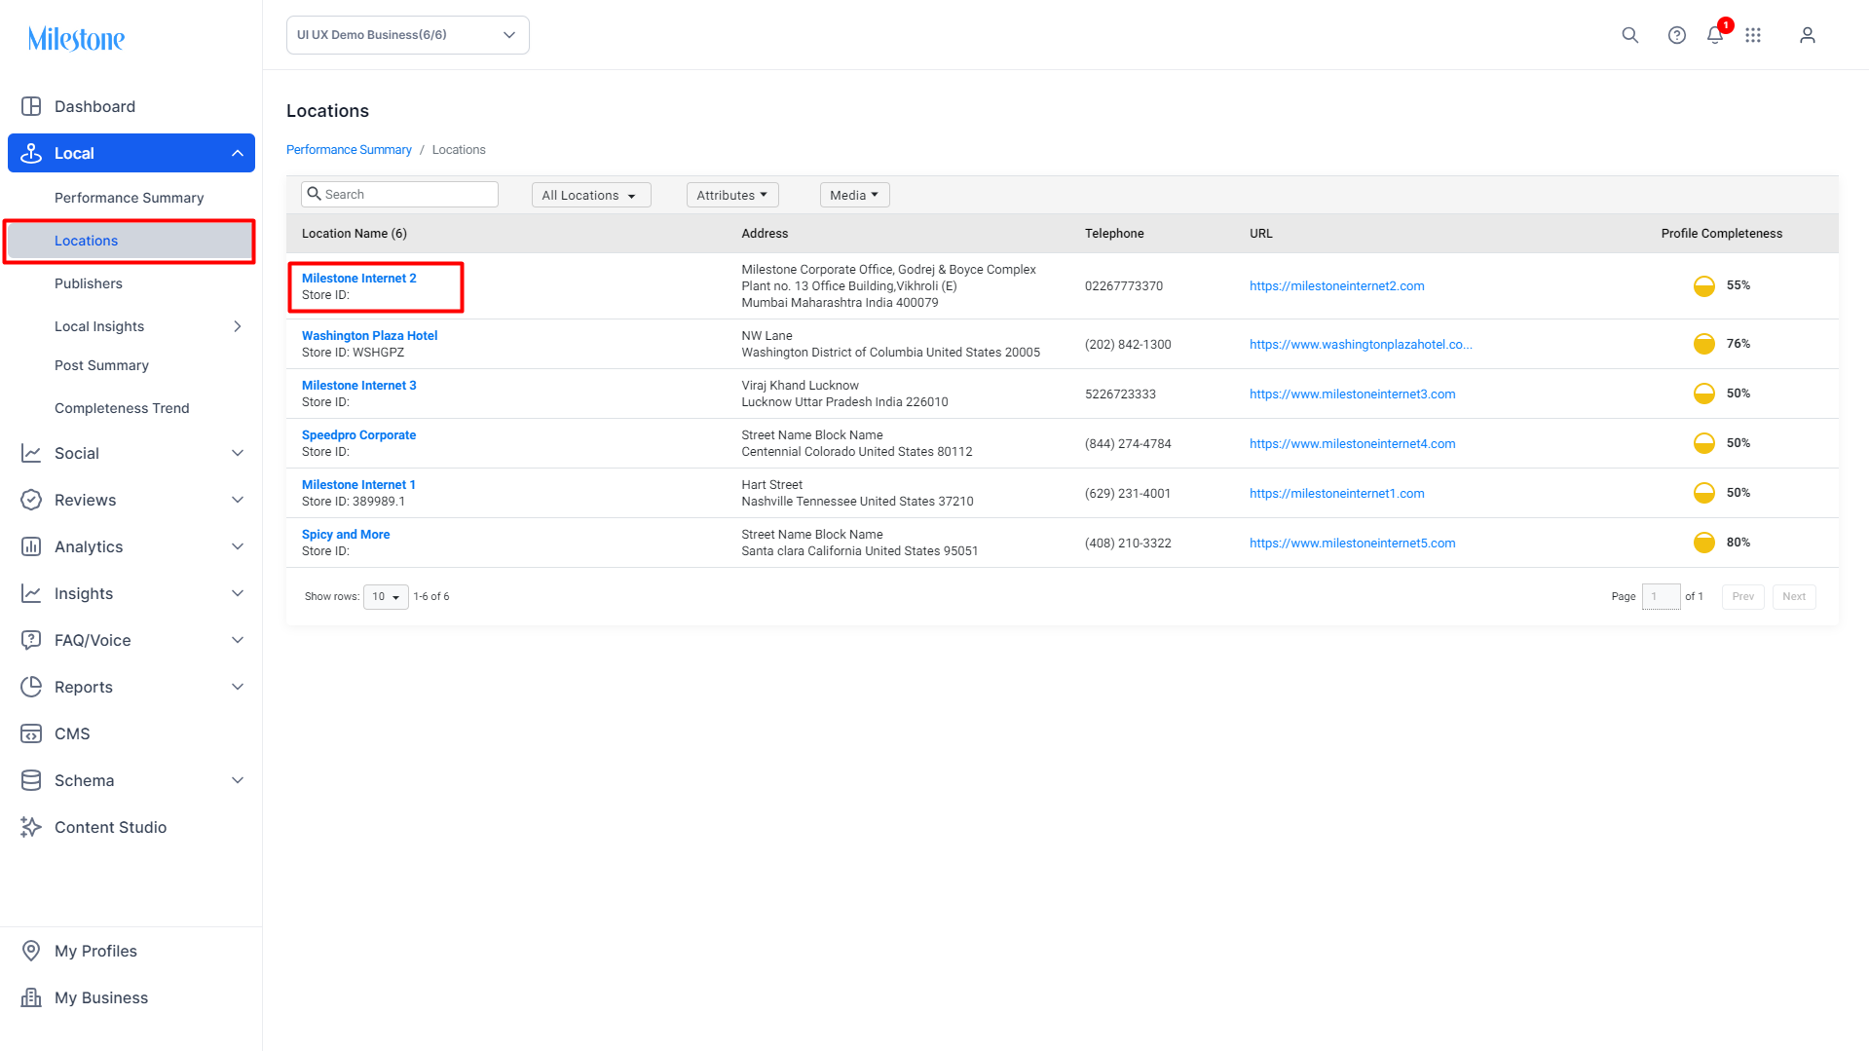Screen dimensions: 1869x1051
Task: Open notifications bell icon
Action: pos(1714,35)
